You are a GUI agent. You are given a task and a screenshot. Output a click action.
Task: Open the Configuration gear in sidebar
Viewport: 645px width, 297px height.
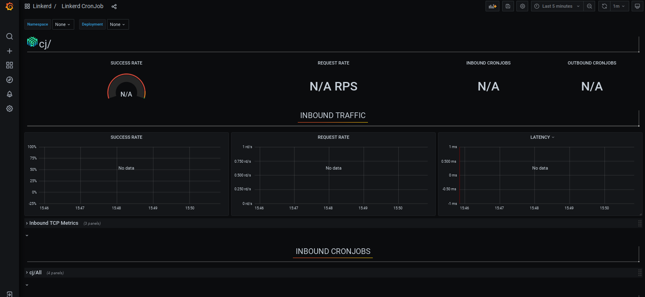pyautogui.click(x=9, y=109)
